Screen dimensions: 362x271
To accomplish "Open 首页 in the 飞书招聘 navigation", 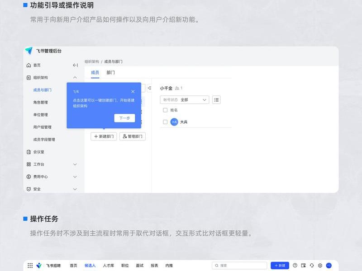I will [74, 266].
